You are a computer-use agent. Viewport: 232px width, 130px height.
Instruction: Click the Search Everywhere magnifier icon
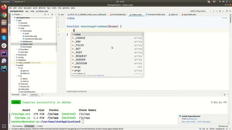tap(230, 11)
